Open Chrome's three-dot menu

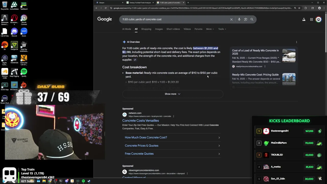coord(324,8)
